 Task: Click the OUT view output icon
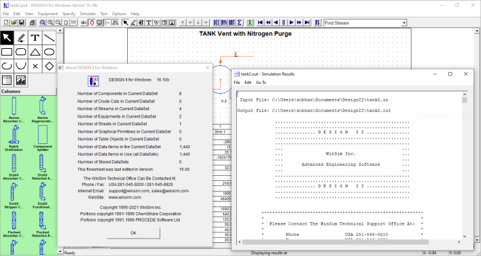tap(232, 23)
